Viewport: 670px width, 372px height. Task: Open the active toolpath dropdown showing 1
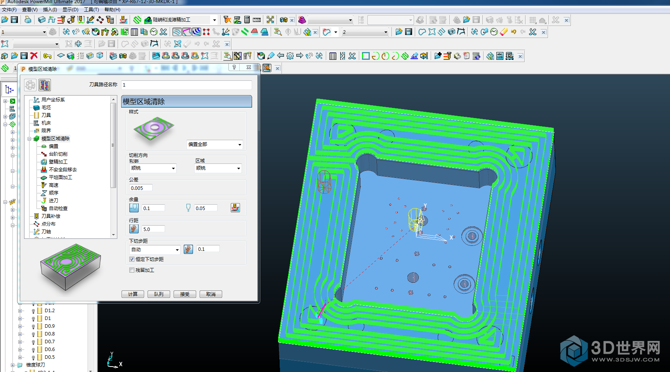23,32
